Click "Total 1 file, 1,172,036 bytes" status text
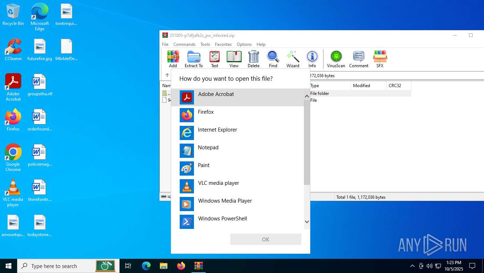This screenshot has width=484, height=273. pos(361,197)
